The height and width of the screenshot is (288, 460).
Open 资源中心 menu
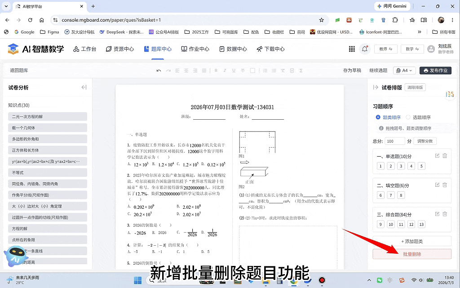click(x=119, y=49)
